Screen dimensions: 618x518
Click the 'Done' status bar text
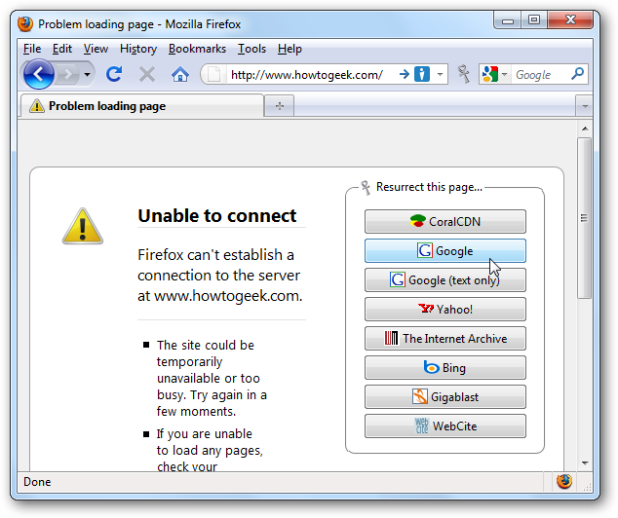click(37, 482)
